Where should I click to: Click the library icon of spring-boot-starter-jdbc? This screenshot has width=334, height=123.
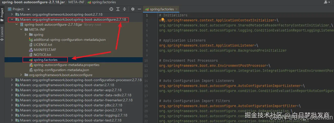click(17, 105)
